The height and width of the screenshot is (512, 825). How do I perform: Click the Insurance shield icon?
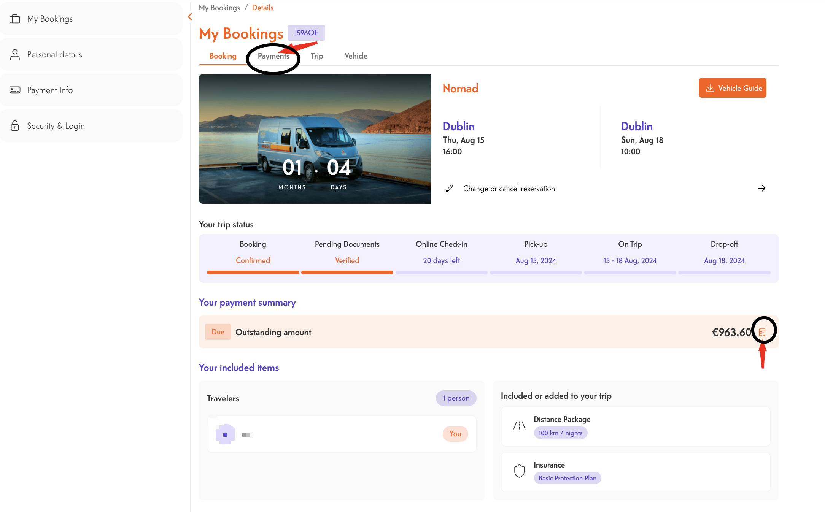click(x=519, y=471)
